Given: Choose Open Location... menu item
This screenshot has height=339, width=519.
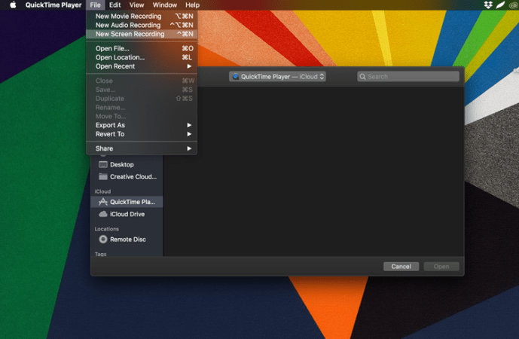Looking at the screenshot, I should pyautogui.click(x=142, y=57).
